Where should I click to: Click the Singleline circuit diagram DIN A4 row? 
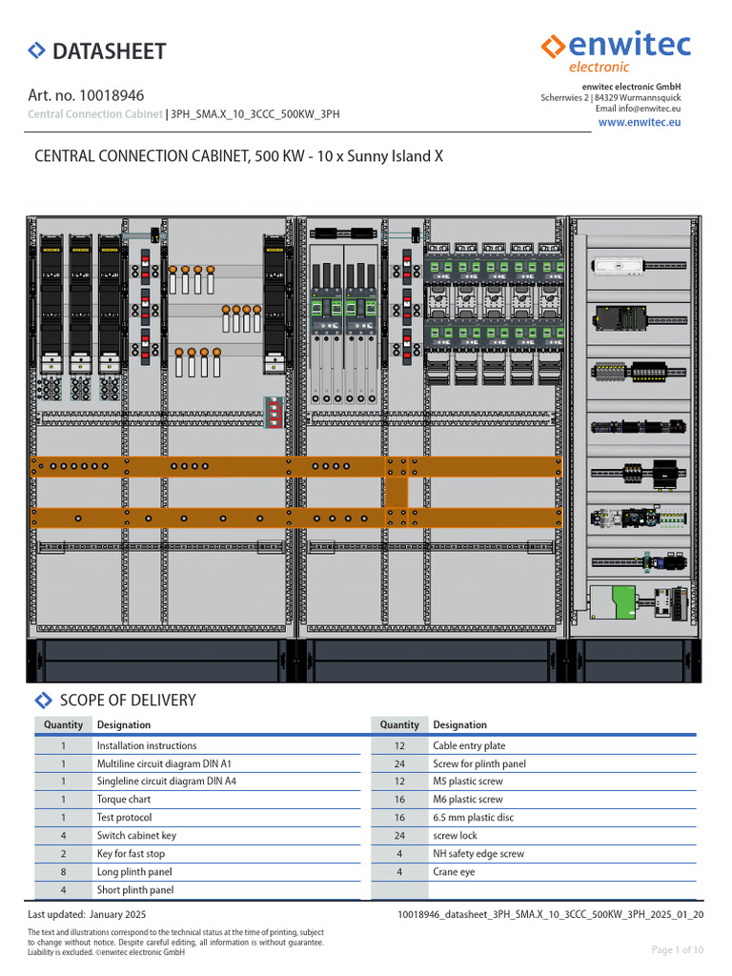pyautogui.click(x=197, y=782)
